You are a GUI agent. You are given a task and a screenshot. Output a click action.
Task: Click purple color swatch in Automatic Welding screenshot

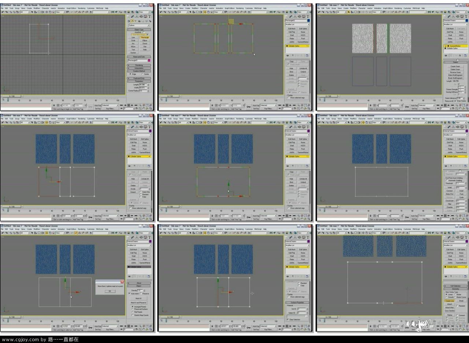coord(467,131)
